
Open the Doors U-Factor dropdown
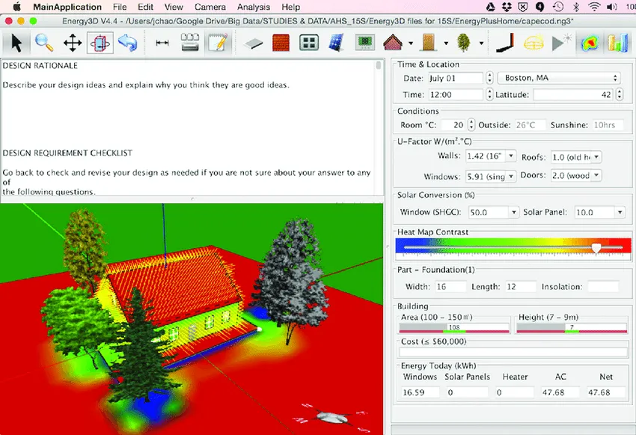tap(576, 176)
